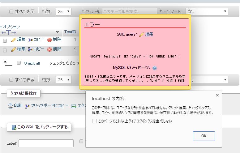Screen dimensions: 240x153
Task: Click クリップボードにコピー link
Action: click(49, 106)
